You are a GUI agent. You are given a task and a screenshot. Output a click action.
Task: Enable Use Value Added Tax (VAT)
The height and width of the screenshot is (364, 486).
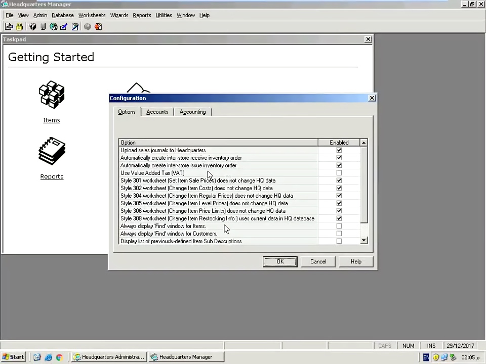[339, 173]
